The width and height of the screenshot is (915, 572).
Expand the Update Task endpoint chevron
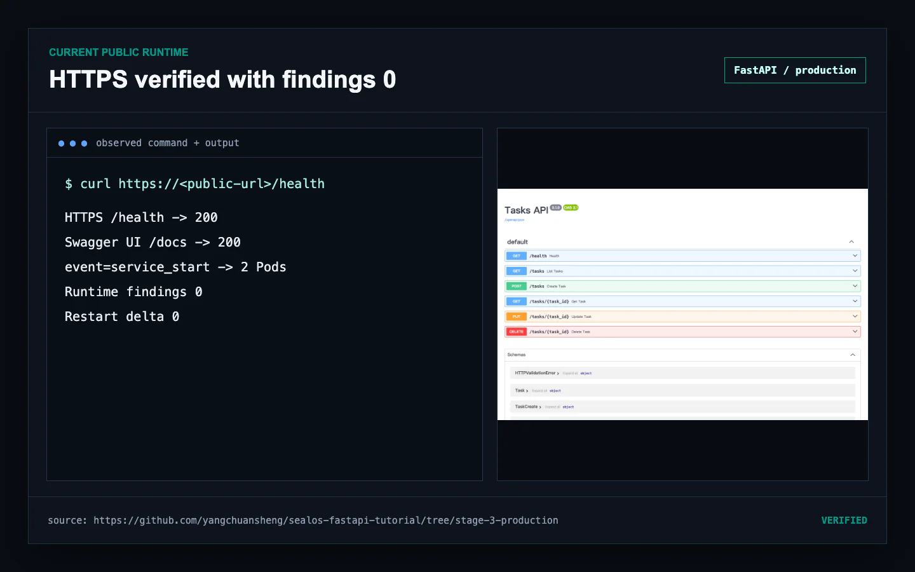tap(855, 317)
